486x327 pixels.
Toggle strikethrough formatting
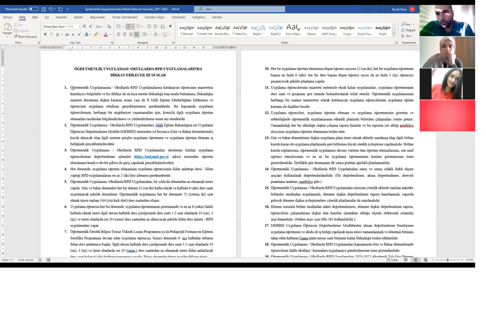[67, 34]
